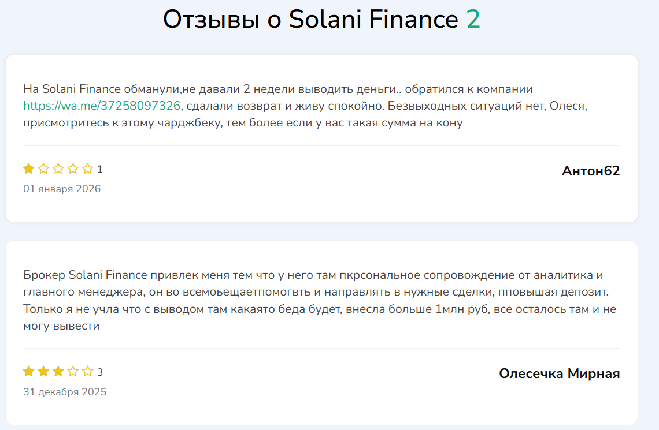Click rating value 3 beside Олесечка's stars
The height and width of the screenshot is (430, 659).
tap(100, 372)
